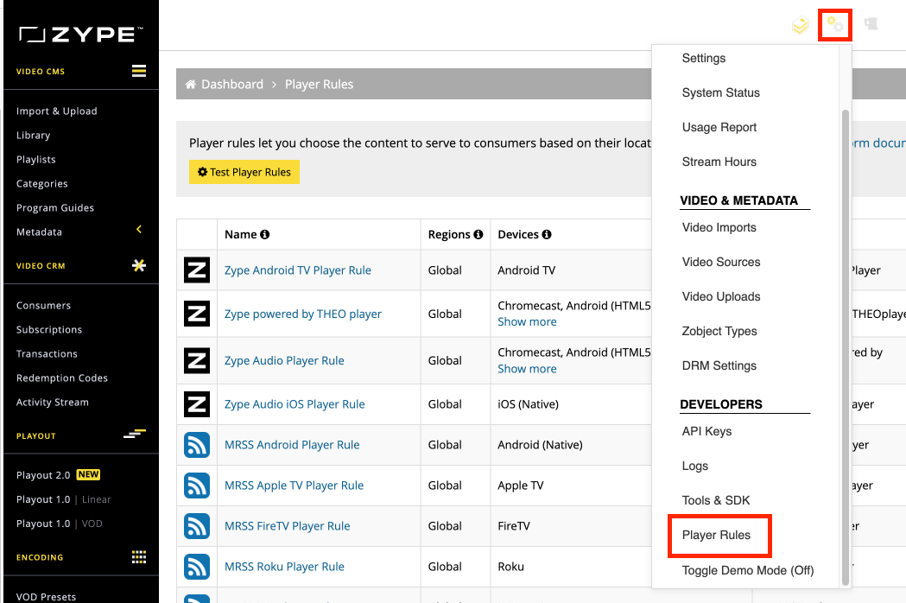The height and width of the screenshot is (603, 906).
Task: Open Import & Upload in sidebar
Action: tap(57, 111)
